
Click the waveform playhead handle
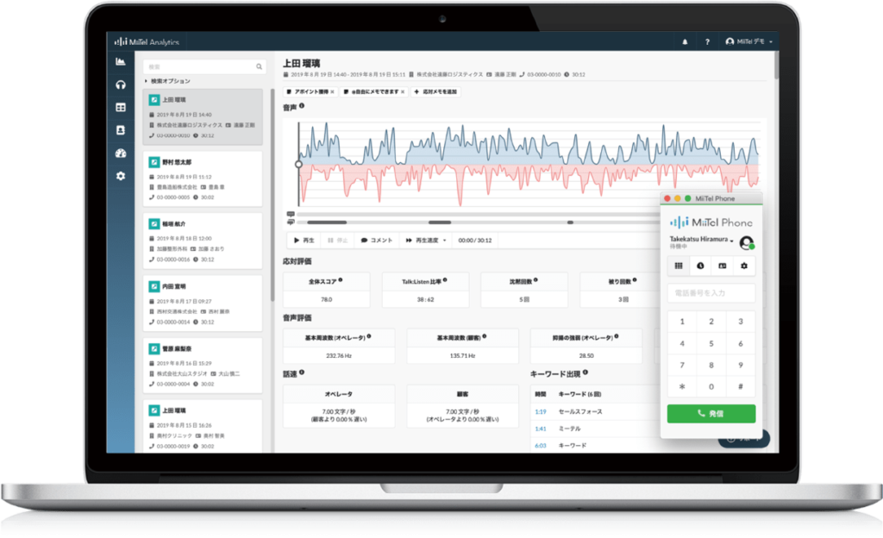(298, 165)
